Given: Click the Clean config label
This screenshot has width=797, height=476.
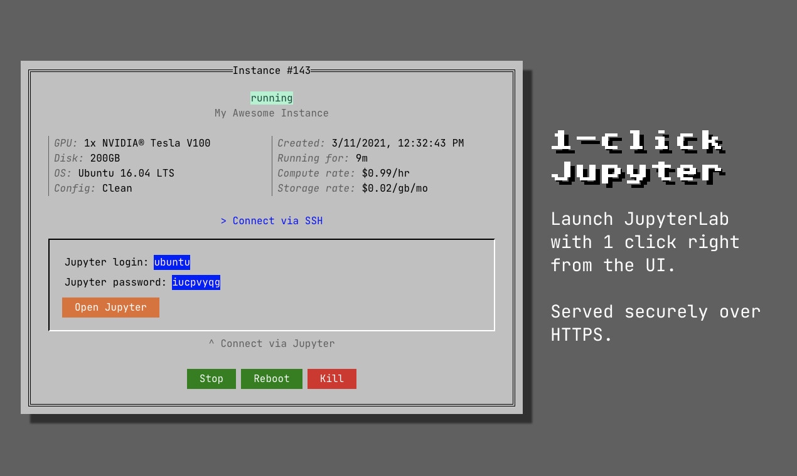Looking at the screenshot, I should pos(117,188).
